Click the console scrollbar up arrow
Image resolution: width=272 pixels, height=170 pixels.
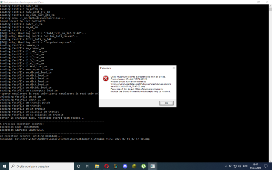(x=270, y=6)
